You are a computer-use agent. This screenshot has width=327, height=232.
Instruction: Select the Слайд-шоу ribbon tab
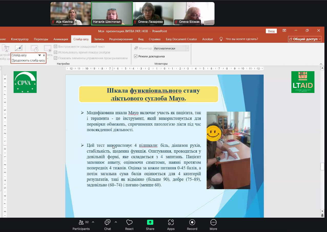tap(81, 39)
